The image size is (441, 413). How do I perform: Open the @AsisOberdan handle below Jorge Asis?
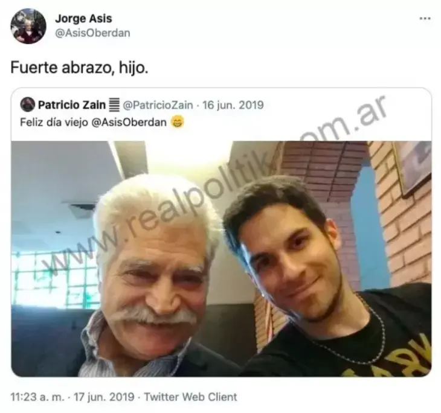[x=92, y=33]
